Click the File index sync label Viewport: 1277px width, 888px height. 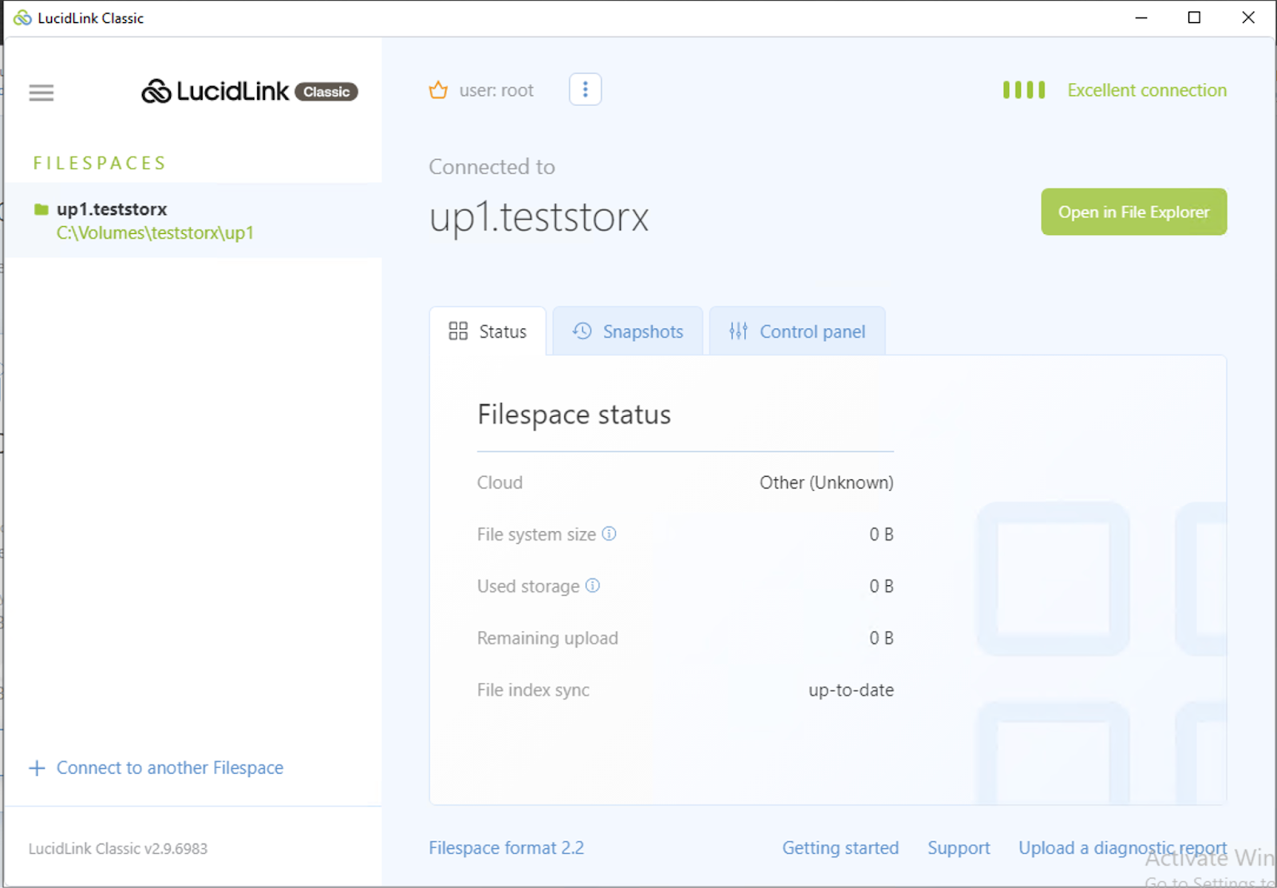[x=533, y=690]
